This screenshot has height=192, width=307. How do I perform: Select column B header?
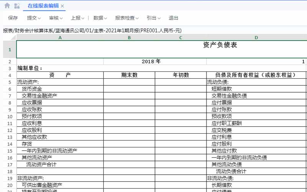(129, 37)
